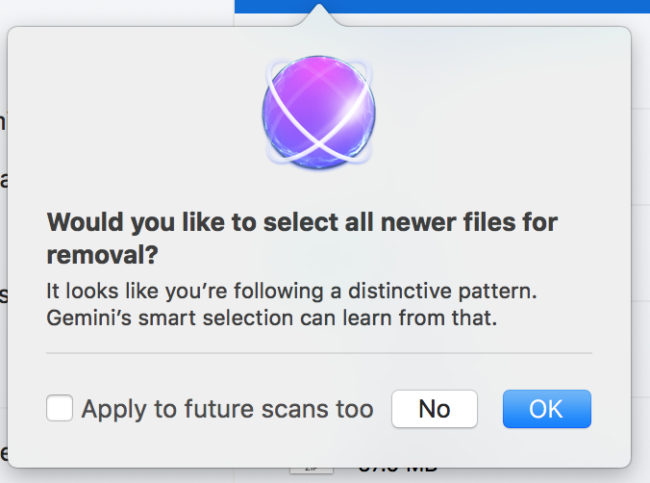Screen dimensions: 650x483
Task: Decline by clicking the No button
Action: tap(435, 409)
